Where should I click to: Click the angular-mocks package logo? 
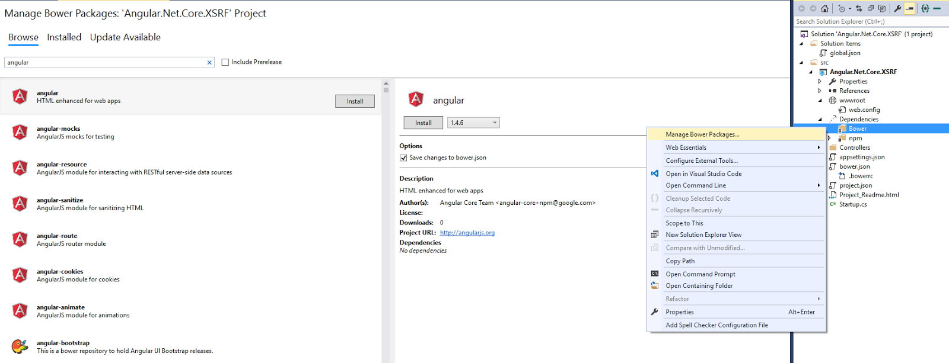pos(20,132)
